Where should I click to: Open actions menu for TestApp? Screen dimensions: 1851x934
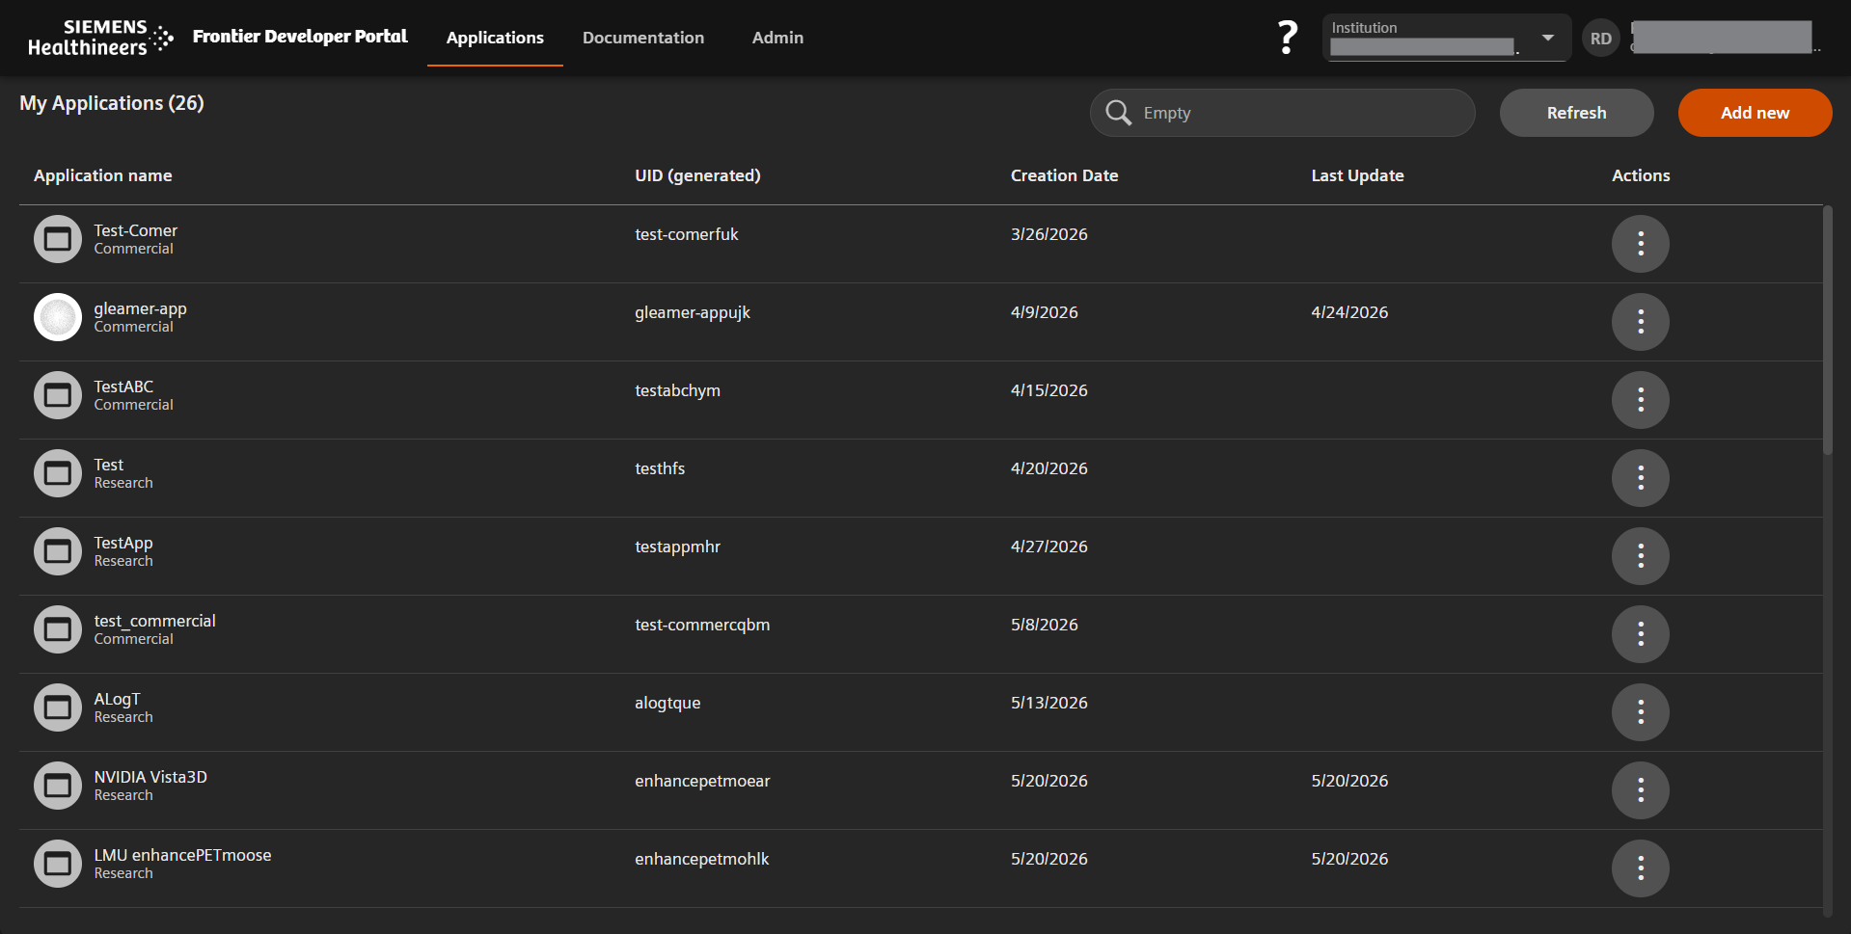pyautogui.click(x=1640, y=556)
